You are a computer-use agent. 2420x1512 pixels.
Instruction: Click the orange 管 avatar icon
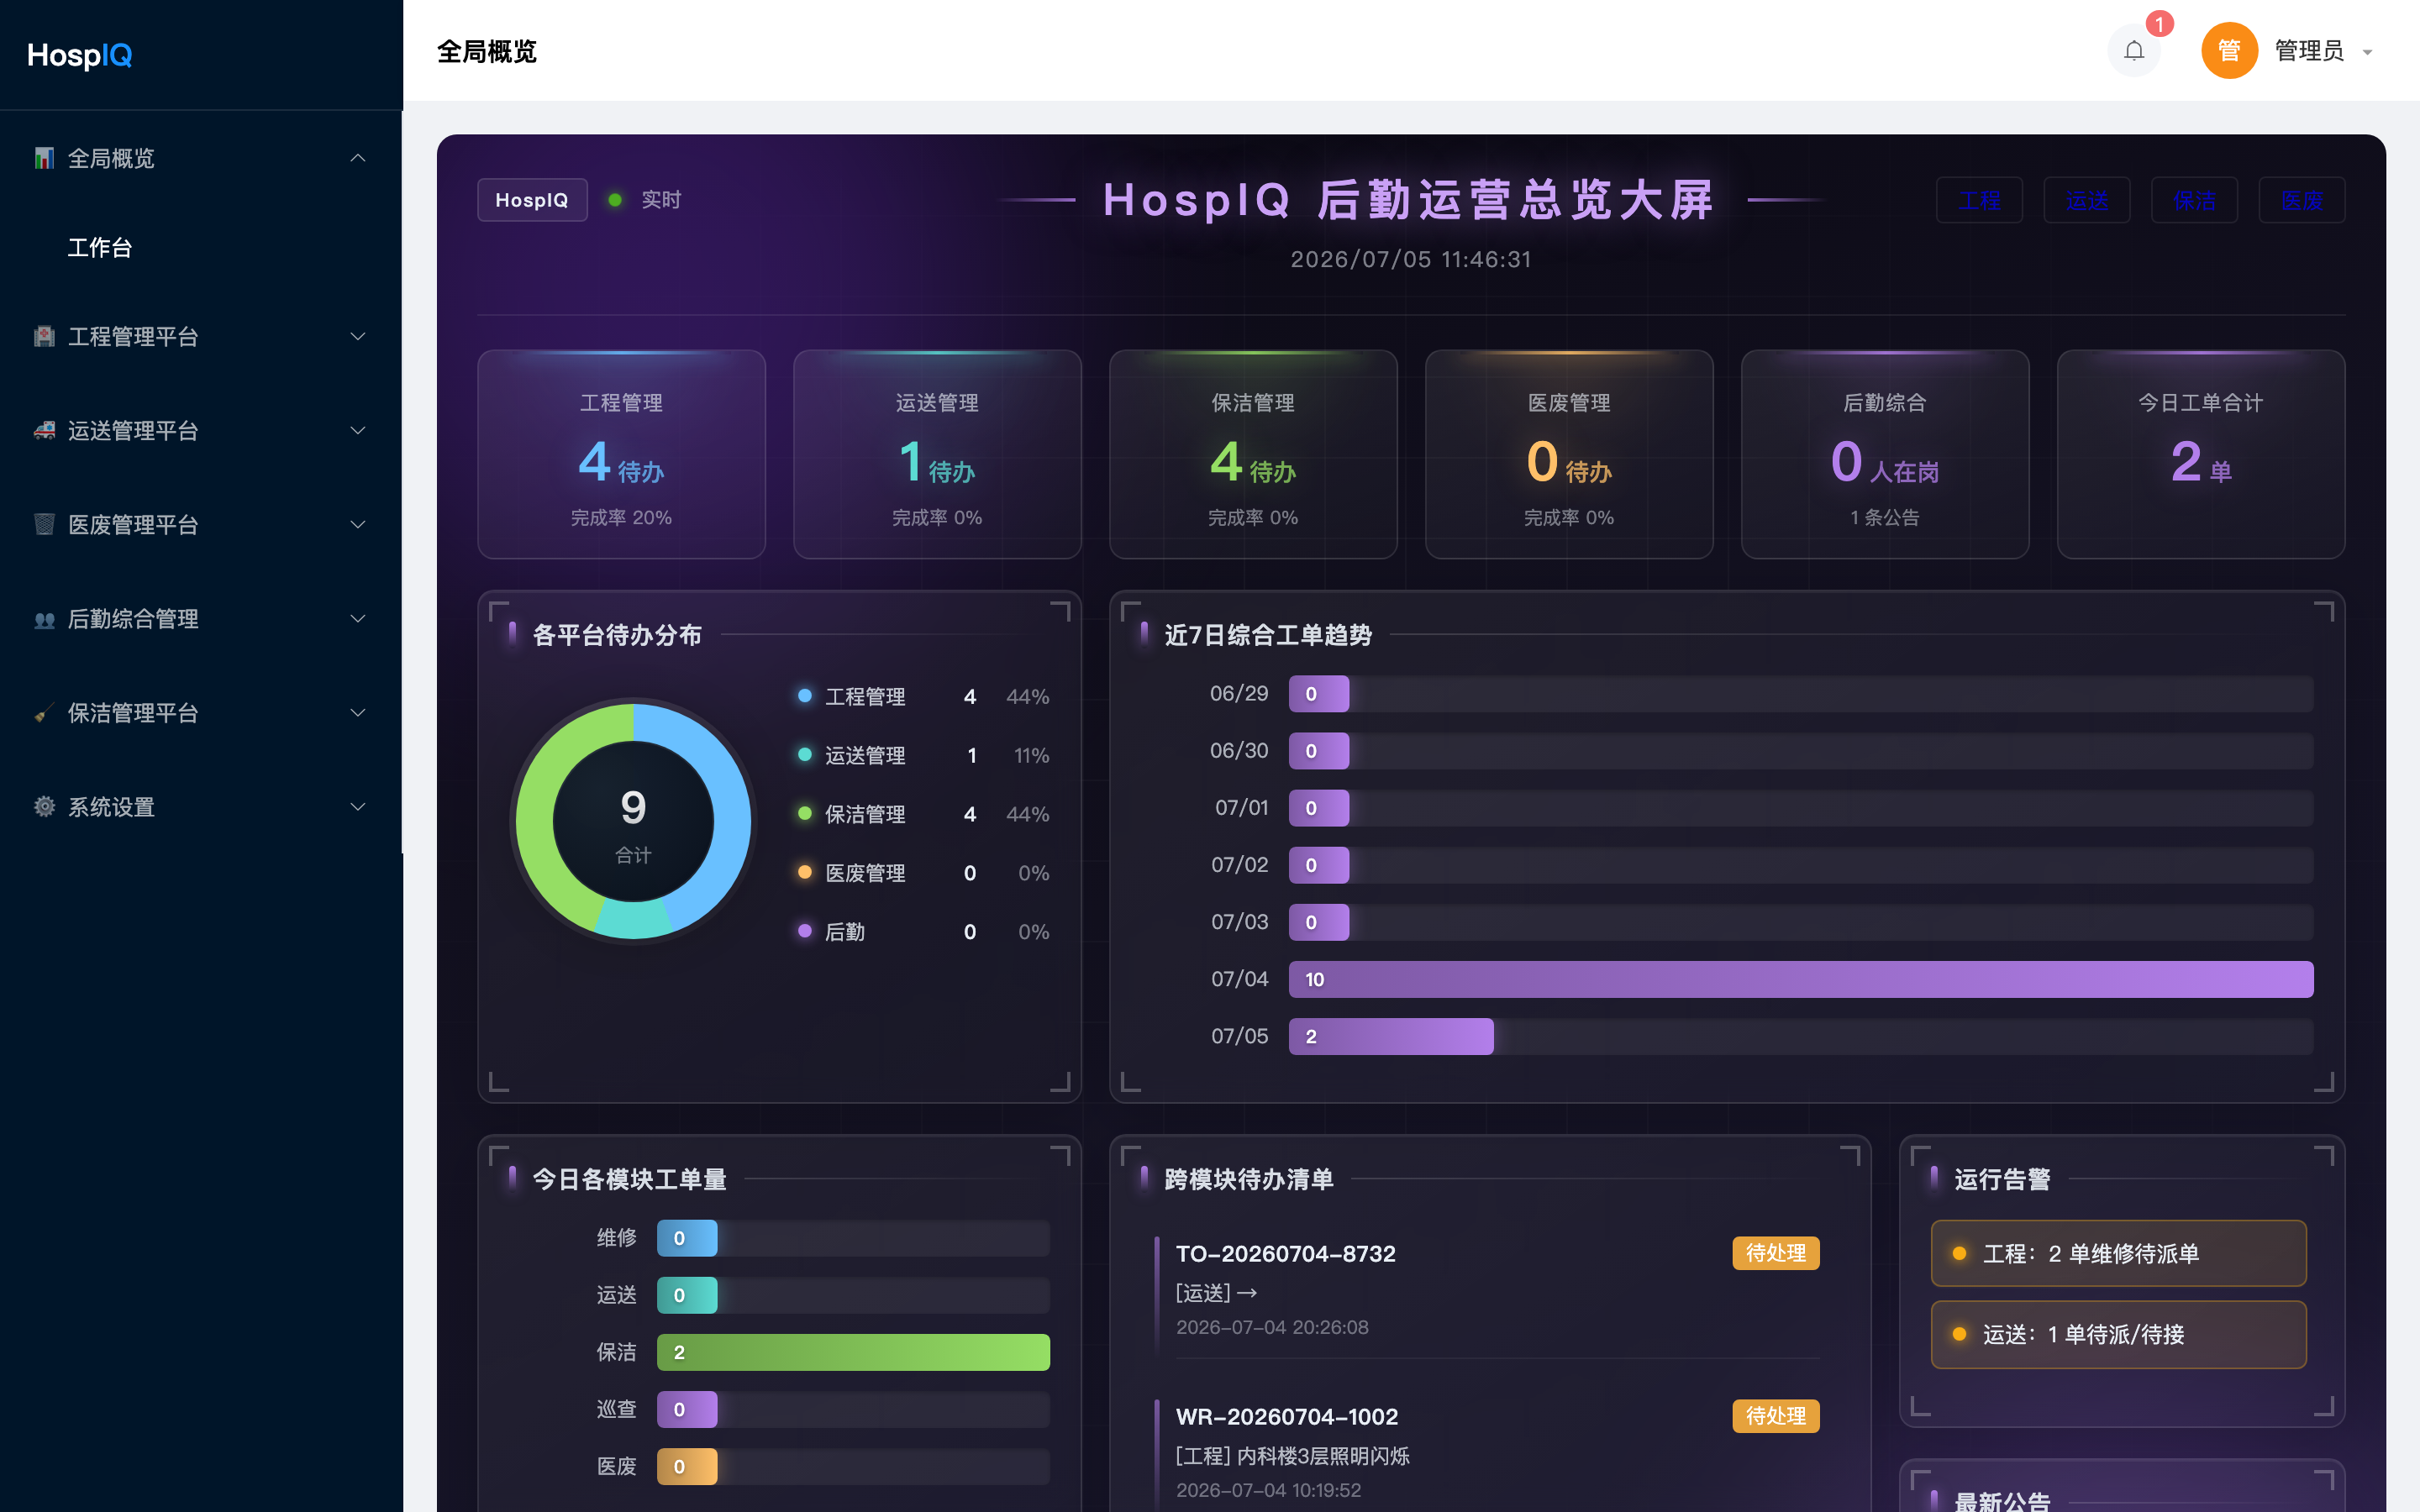2229,50
